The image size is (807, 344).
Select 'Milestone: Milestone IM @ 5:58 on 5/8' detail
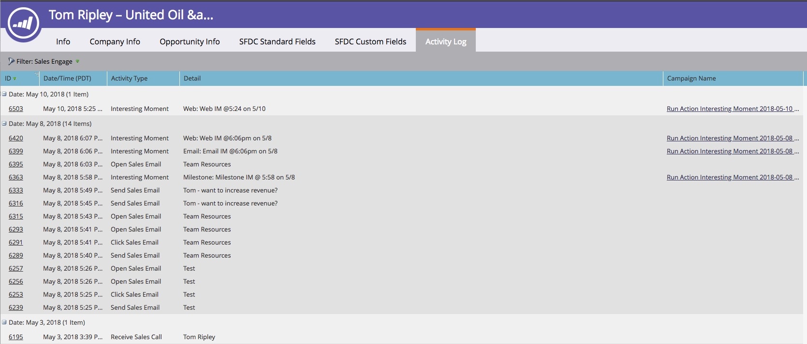pyautogui.click(x=239, y=177)
